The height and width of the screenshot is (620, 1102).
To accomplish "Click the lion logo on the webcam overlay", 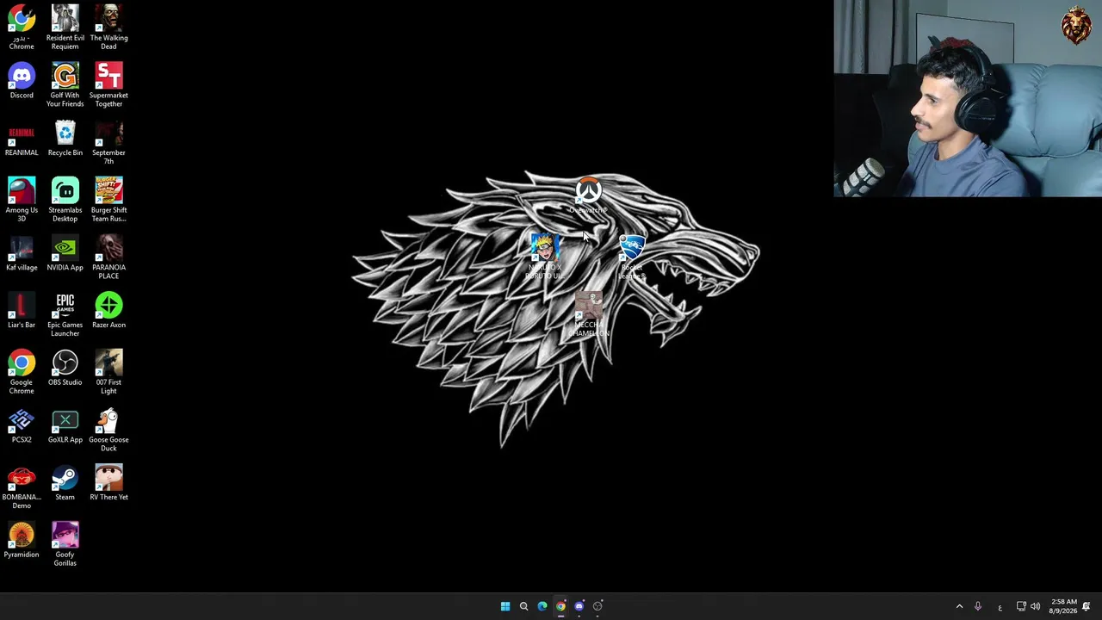I will click(1076, 25).
